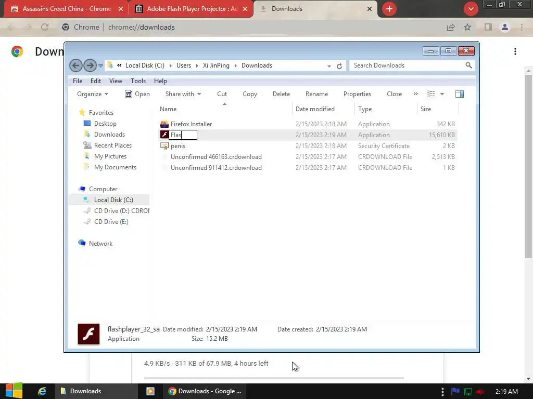Click Copy in the toolbar
The height and width of the screenshot is (399, 533).
point(250,94)
